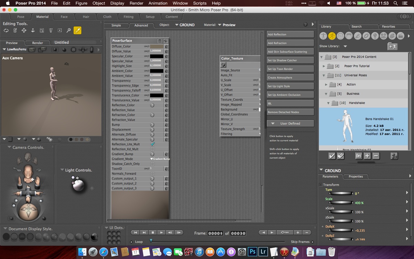Open the Show Library dropdown arrow
414x259 pixels.
(x=345, y=46)
